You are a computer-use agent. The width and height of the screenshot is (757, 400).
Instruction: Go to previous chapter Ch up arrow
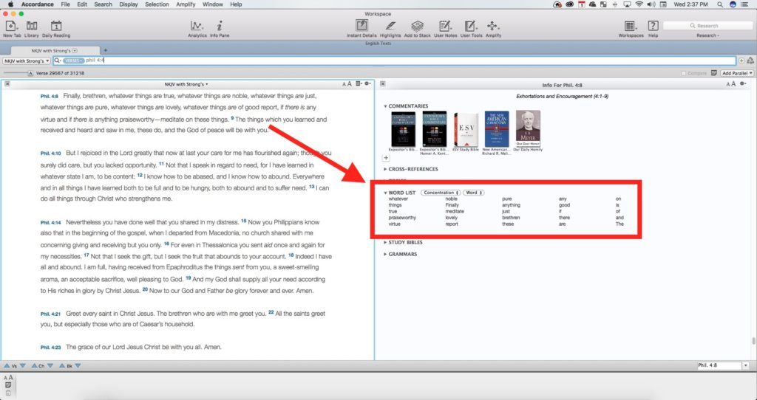click(x=34, y=366)
